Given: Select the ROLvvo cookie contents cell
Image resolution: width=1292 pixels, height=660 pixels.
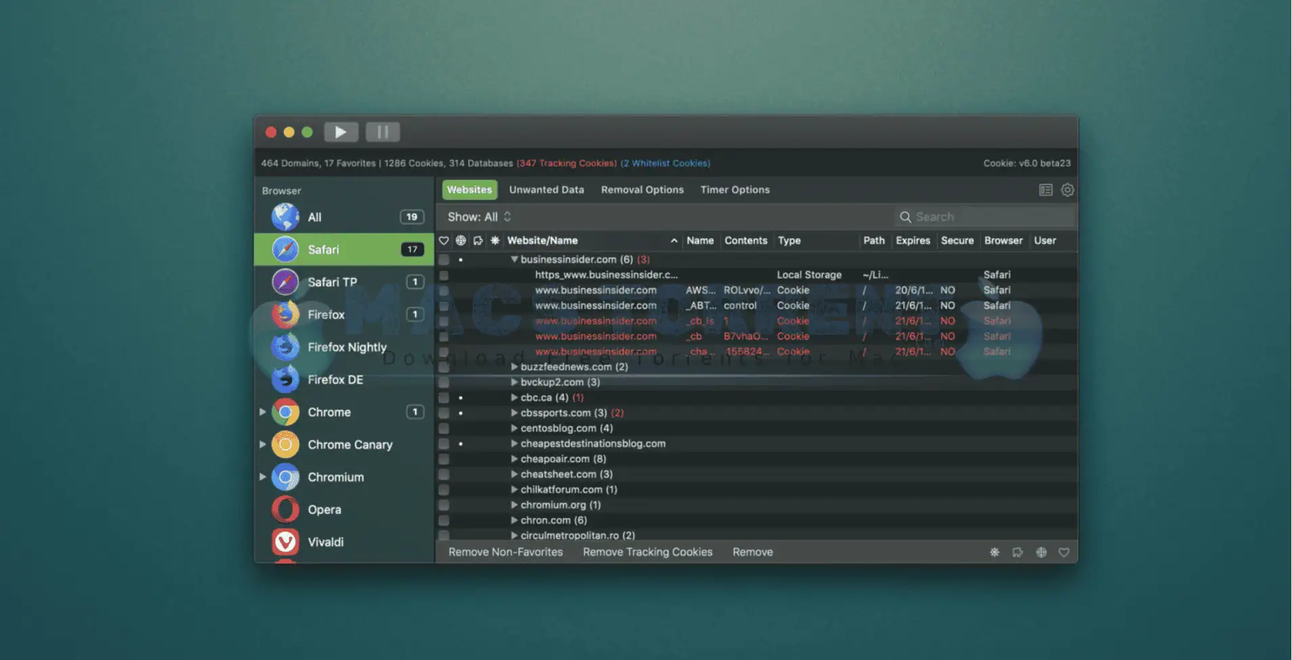Looking at the screenshot, I should click(746, 290).
